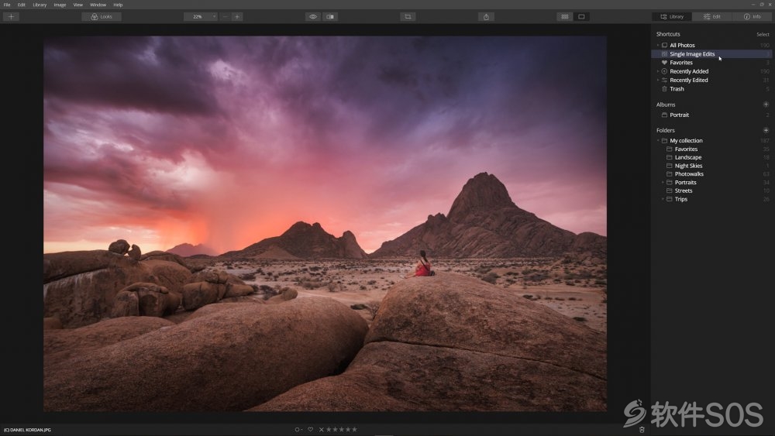Zoom out with the minus button

coord(226,17)
